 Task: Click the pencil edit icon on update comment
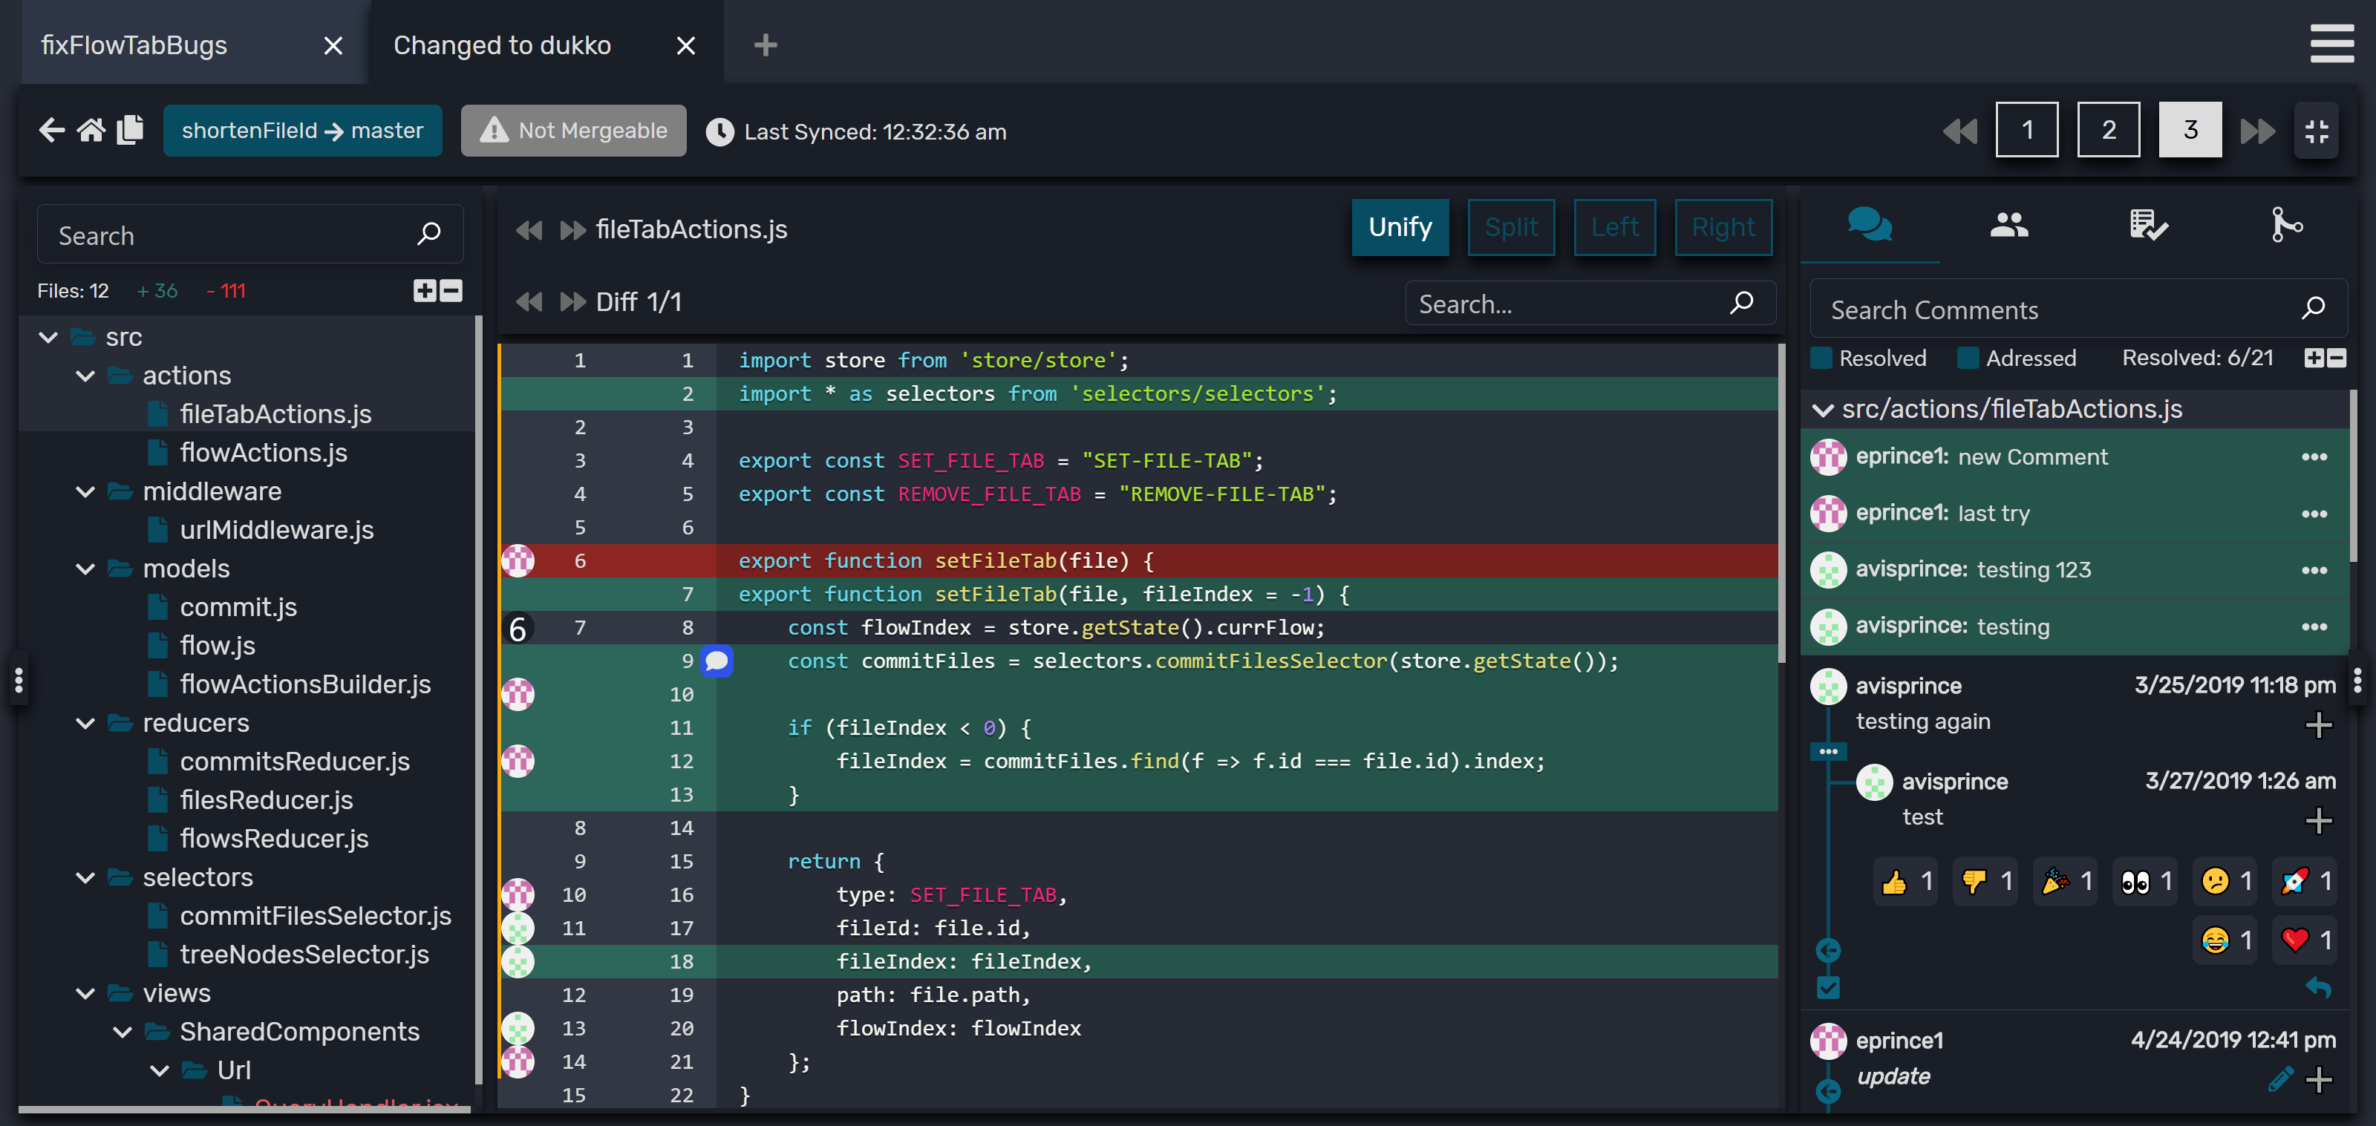coord(2280,1078)
